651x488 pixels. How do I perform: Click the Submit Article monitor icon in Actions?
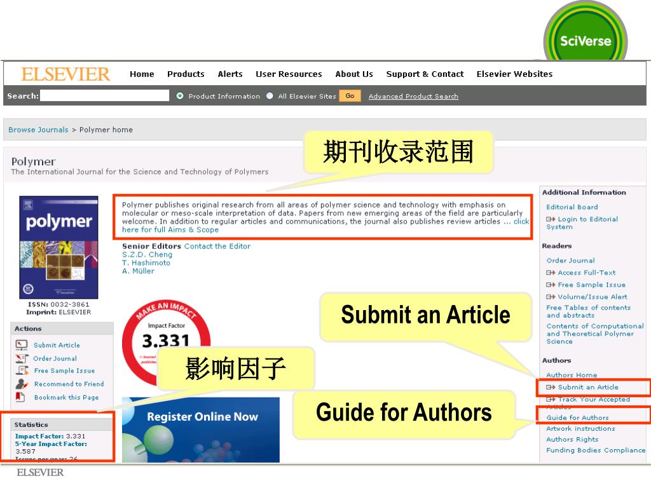coord(21,345)
